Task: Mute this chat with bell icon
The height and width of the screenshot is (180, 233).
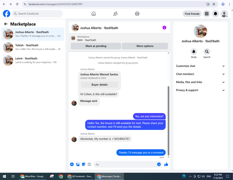Action: click(194, 51)
